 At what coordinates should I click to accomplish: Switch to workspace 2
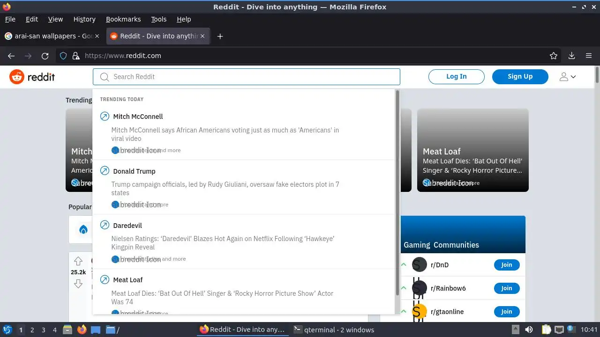(x=32, y=330)
